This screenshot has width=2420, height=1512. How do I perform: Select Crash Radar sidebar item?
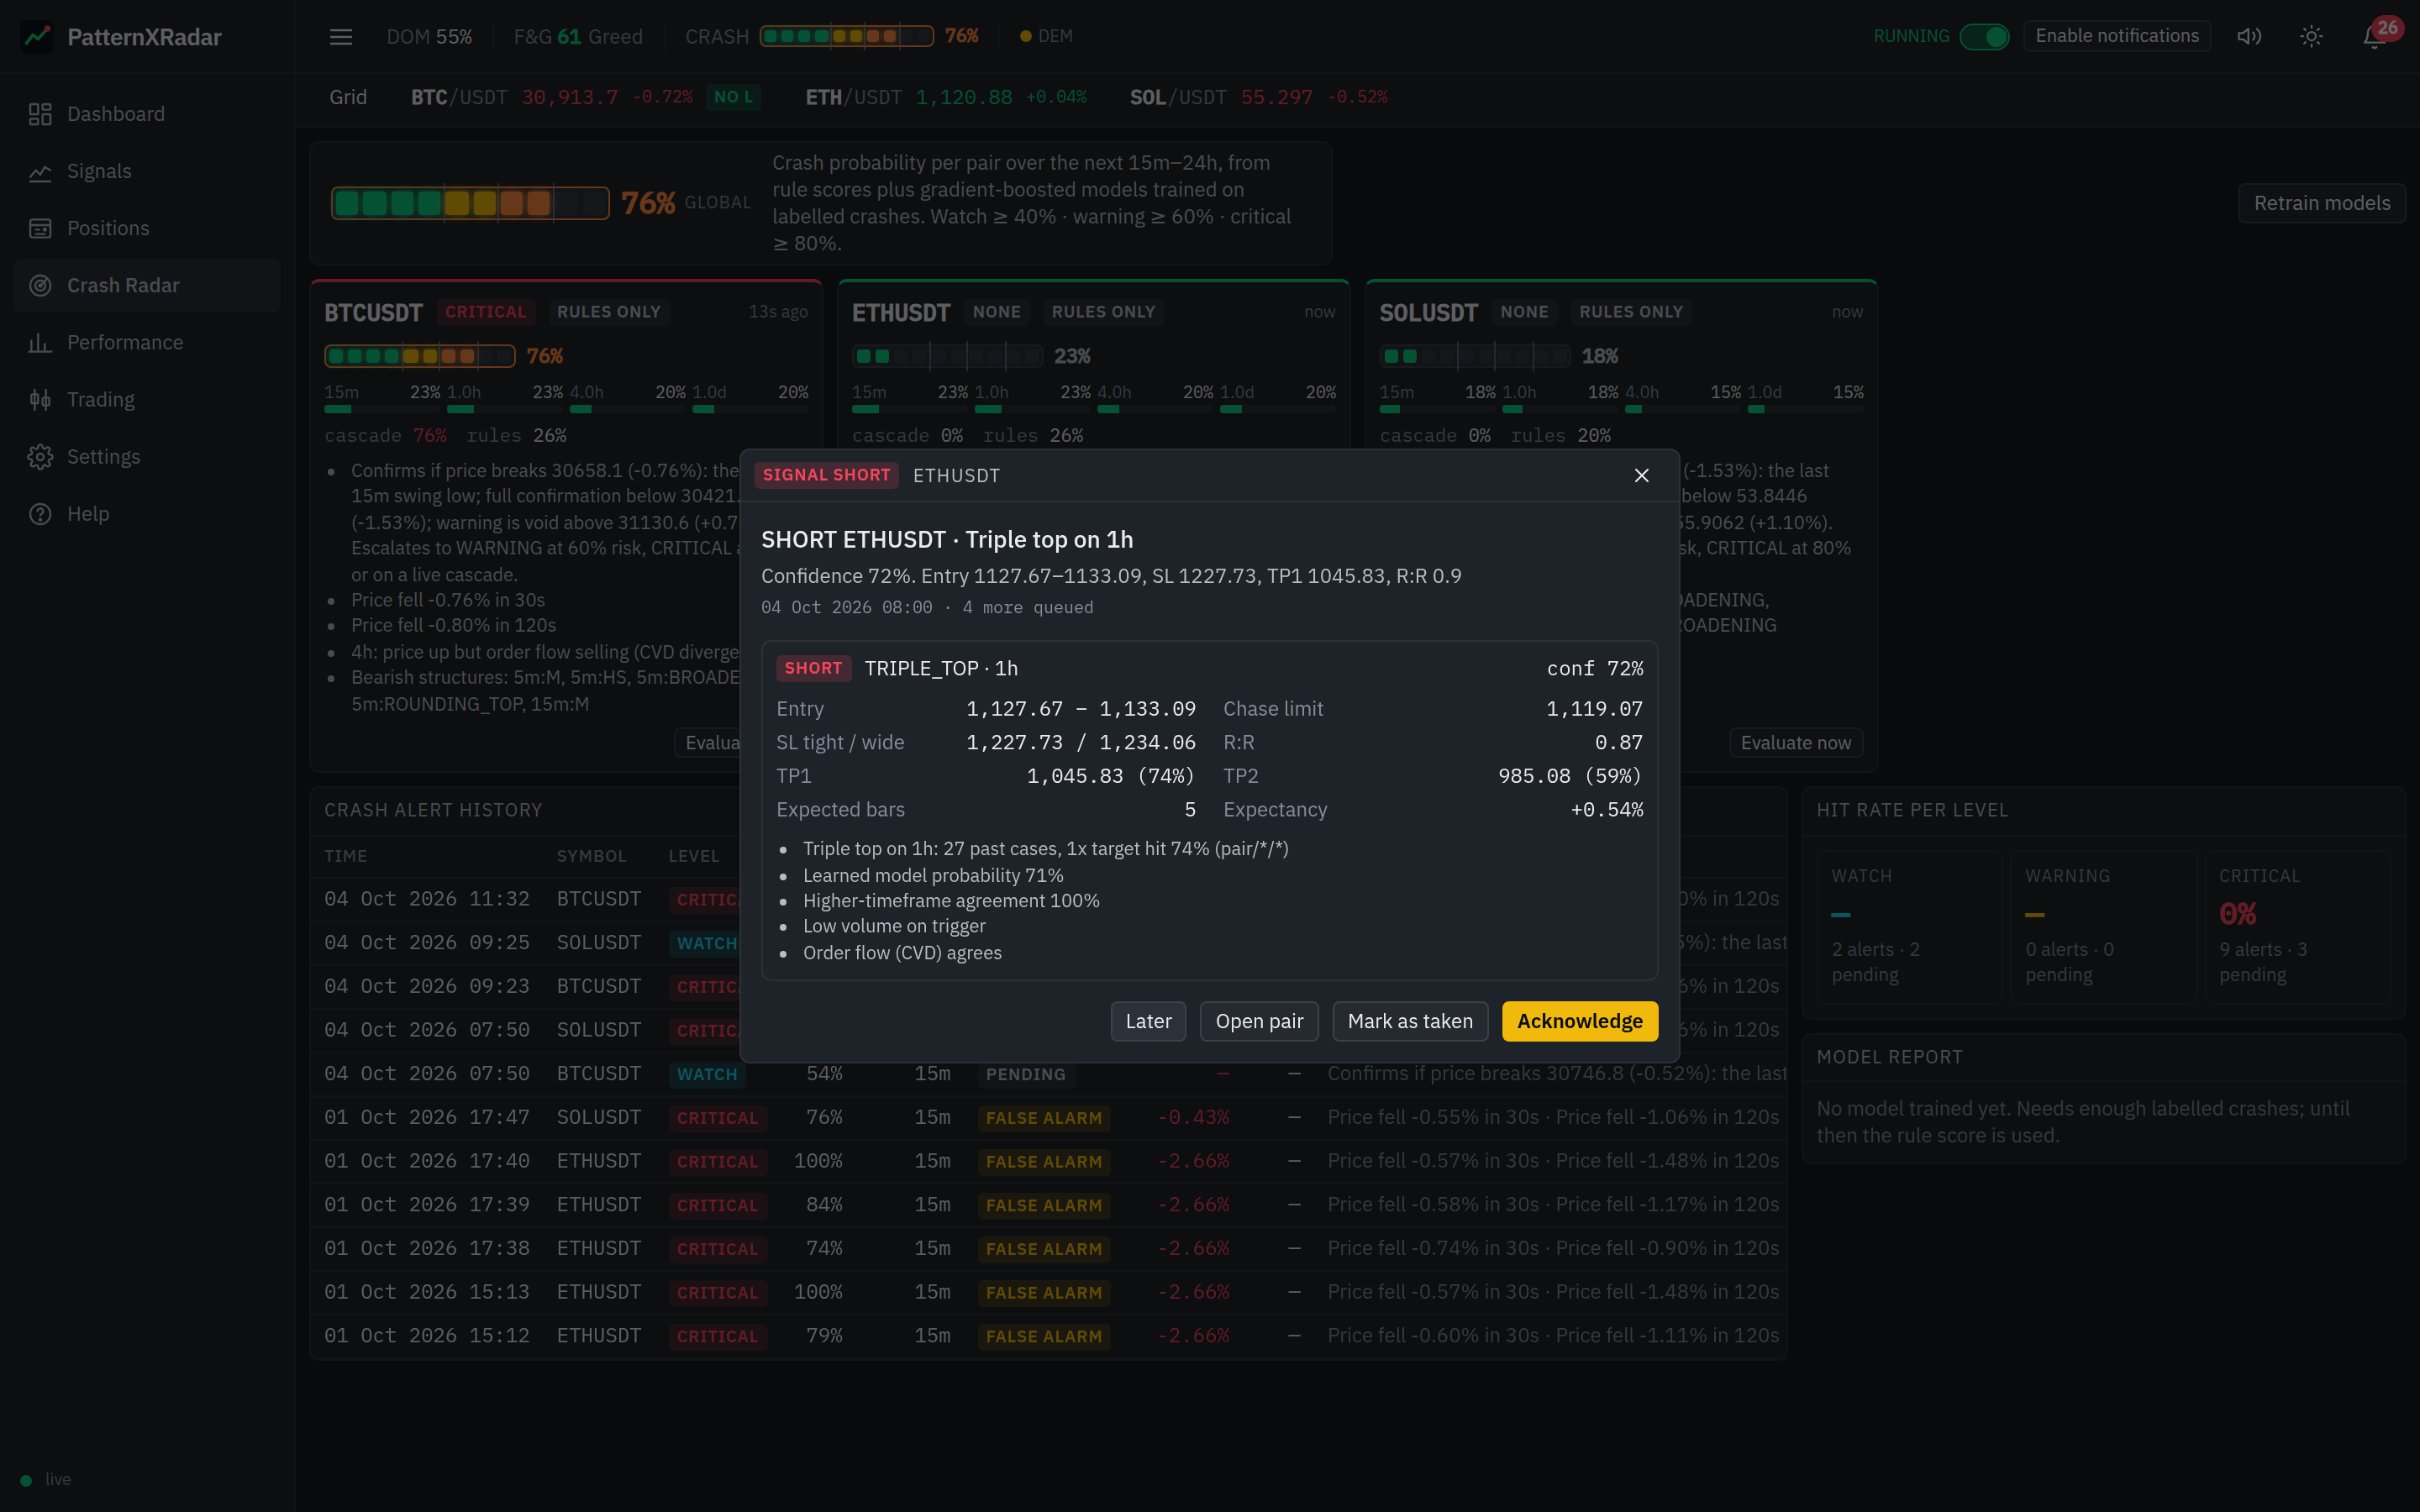coord(148,285)
